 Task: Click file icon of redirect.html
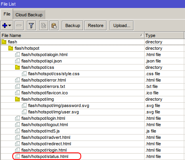point(17,144)
